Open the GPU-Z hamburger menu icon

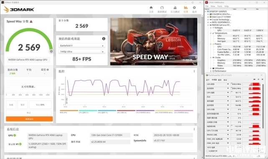coord(263,79)
